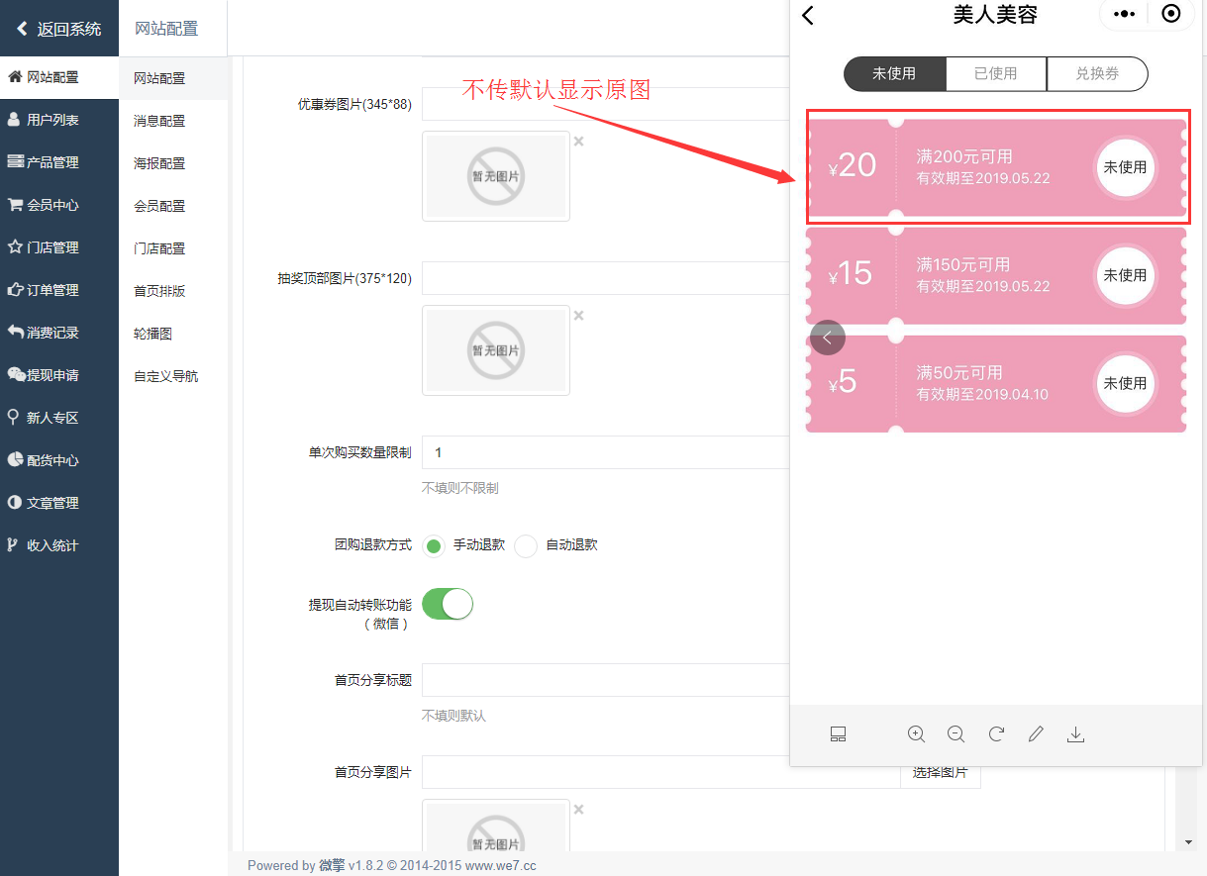Download the preview image
This screenshot has width=1207, height=876.
point(1076,734)
